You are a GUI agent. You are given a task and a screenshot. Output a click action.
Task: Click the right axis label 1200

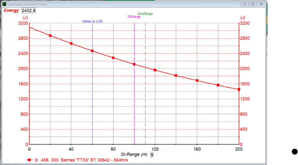pos(245,99)
